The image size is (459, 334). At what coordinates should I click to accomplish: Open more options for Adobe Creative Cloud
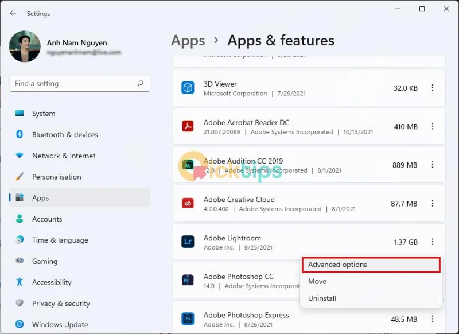click(x=433, y=203)
